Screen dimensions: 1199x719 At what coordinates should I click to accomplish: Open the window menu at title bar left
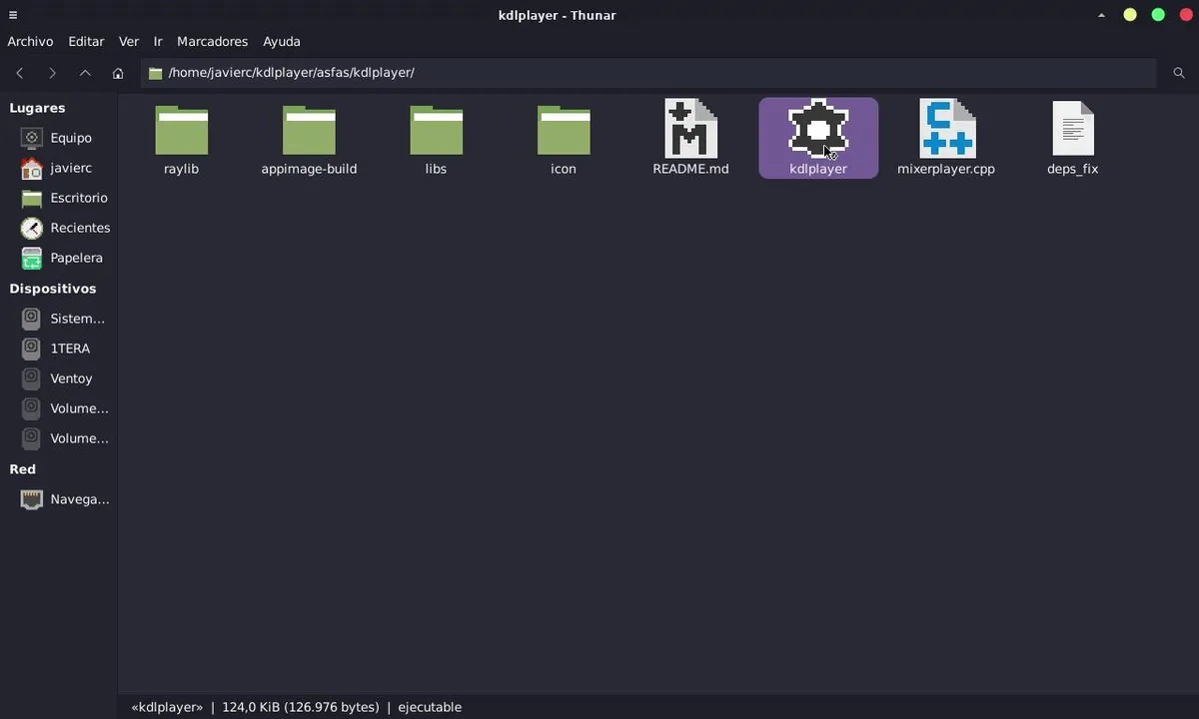(x=13, y=15)
